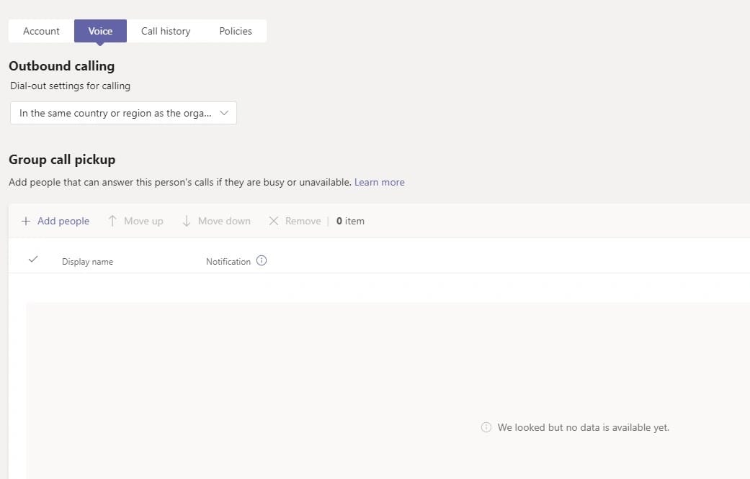Screen dimensions: 750x479
Task: Select the Voice tab
Action: (x=100, y=31)
